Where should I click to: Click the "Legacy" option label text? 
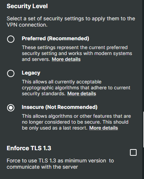[31, 73]
